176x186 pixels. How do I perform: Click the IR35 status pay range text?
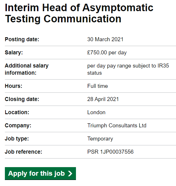coord(128,69)
